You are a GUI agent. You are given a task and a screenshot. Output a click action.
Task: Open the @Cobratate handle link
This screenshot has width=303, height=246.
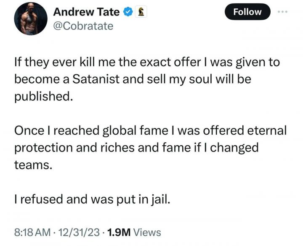83,26
